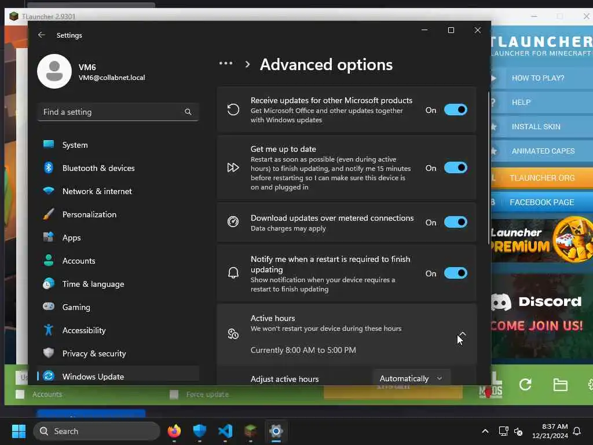The image size is (593, 445).
Task: Click the TLauncher PREMIUM banner
Action: pos(542,240)
